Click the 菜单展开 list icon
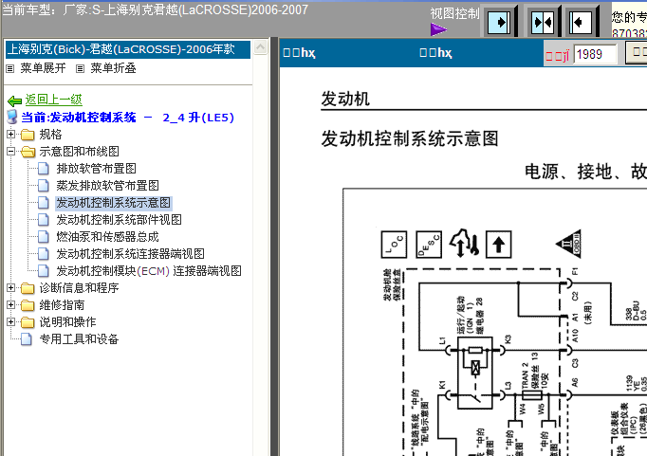 (x=10, y=68)
